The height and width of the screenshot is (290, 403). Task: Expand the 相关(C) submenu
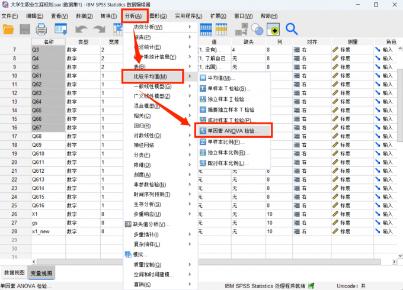(190, 116)
